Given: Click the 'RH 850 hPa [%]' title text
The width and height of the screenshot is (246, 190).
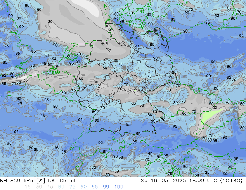Looking at the screenshot, I should click(x=23, y=181).
